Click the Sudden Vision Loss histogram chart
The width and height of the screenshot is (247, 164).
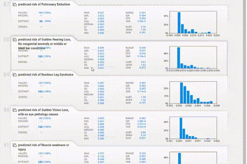click(x=193, y=128)
